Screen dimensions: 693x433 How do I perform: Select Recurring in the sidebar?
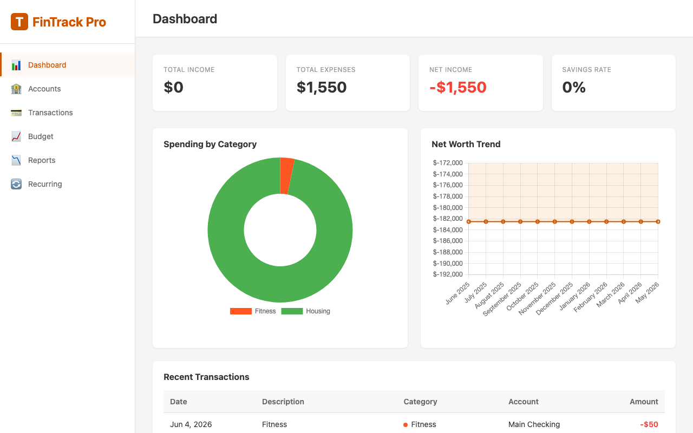tap(68, 184)
